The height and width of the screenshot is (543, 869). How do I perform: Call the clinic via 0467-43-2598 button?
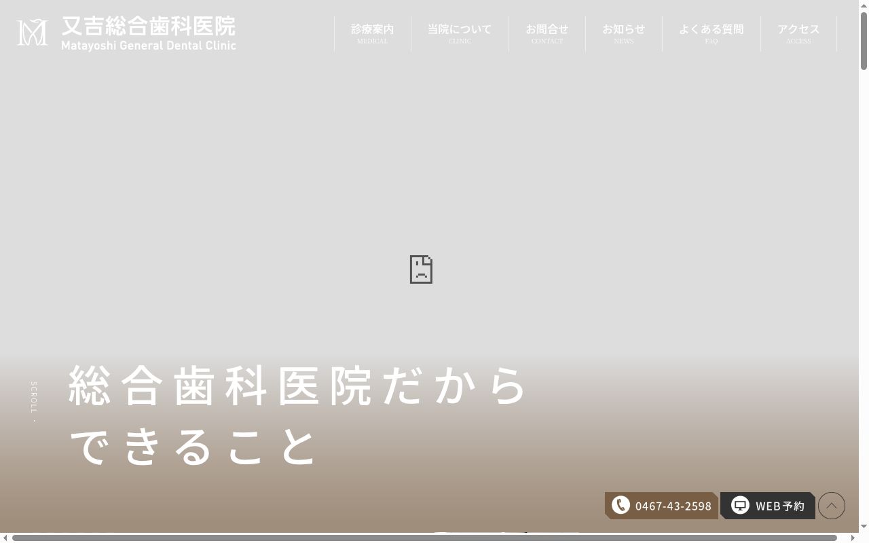pyautogui.click(x=661, y=506)
